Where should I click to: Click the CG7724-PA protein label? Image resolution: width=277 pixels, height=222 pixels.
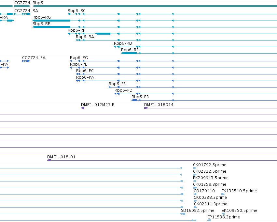(34, 58)
